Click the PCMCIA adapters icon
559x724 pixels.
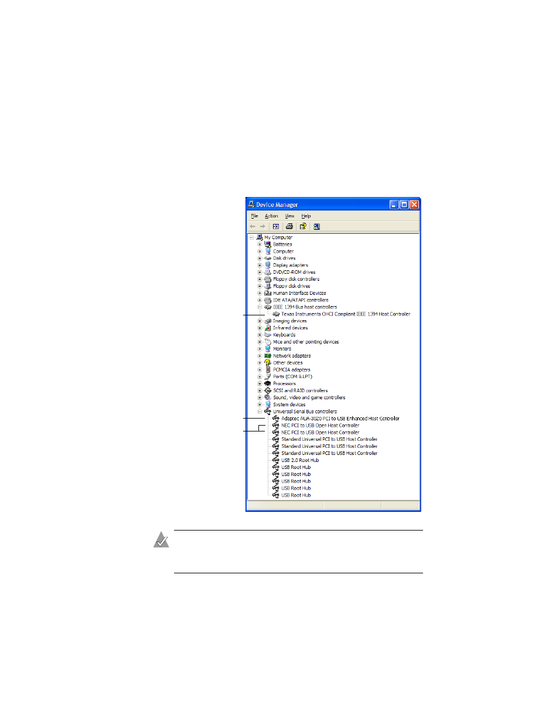pyautogui.click(x=268, y=370)
